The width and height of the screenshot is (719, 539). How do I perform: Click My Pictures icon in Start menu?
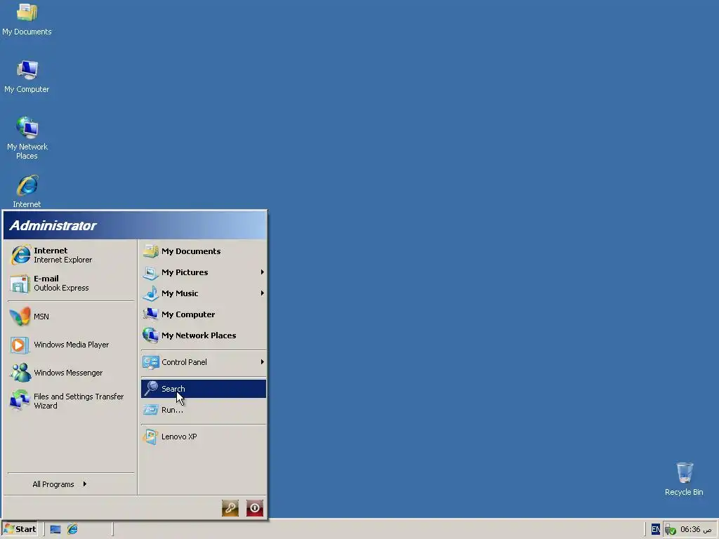point(151,272)
